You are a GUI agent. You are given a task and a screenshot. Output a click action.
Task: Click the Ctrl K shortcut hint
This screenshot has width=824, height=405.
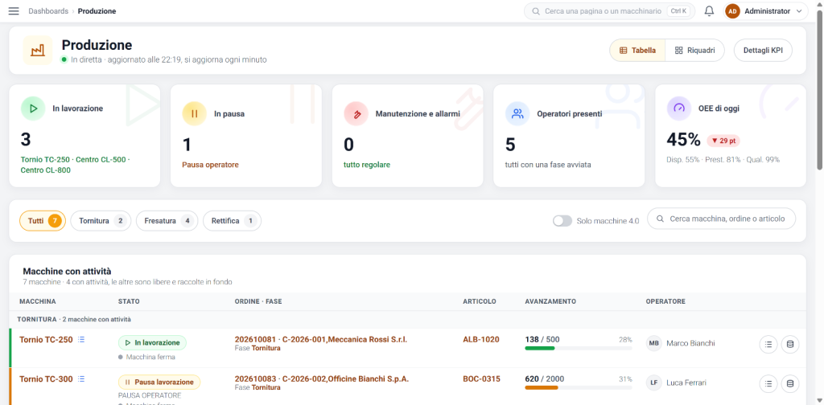pyautogui.click(x=678, y=11)
